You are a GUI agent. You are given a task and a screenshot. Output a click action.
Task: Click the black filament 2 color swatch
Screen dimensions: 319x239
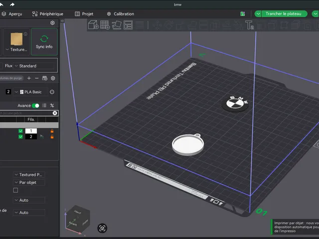coord(31,136)
